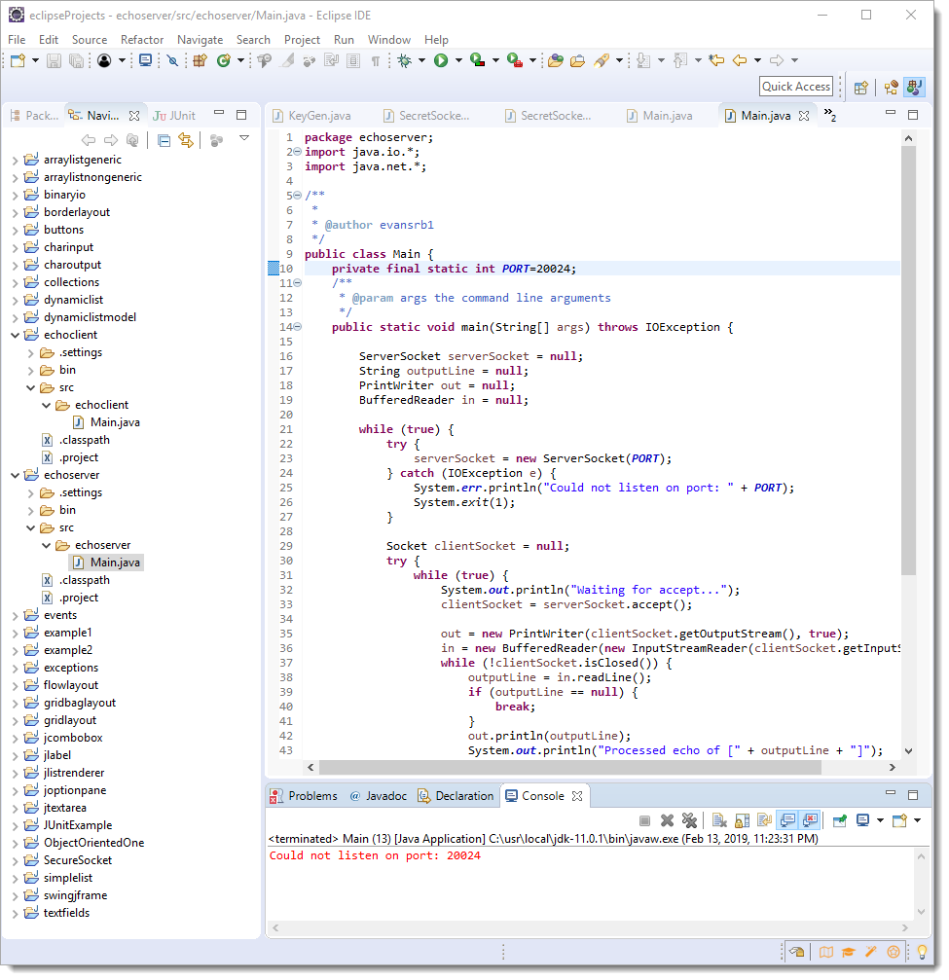Select echoserver Main.java in Navigator

pos(107,563)
